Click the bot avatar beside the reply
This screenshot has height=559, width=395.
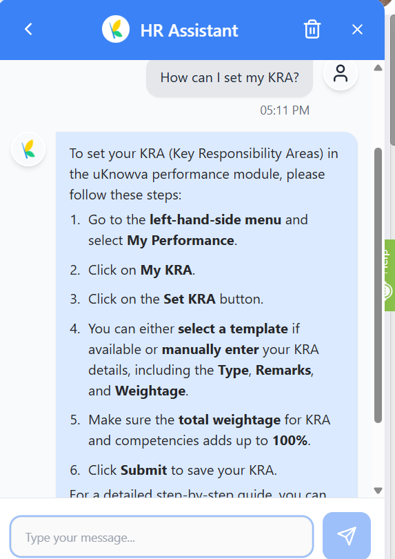(28, 149)
